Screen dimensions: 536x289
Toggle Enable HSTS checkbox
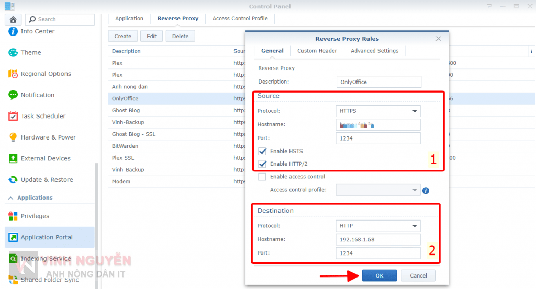coord(262,151)
